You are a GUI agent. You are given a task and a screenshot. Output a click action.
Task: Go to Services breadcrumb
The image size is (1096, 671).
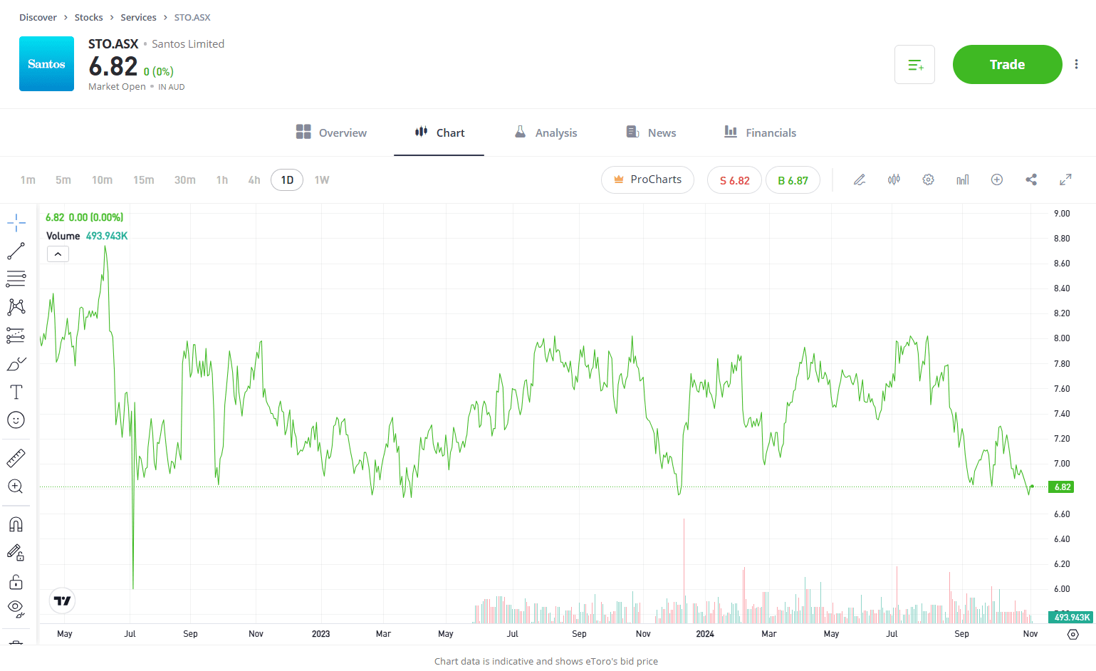pos(138,17)
